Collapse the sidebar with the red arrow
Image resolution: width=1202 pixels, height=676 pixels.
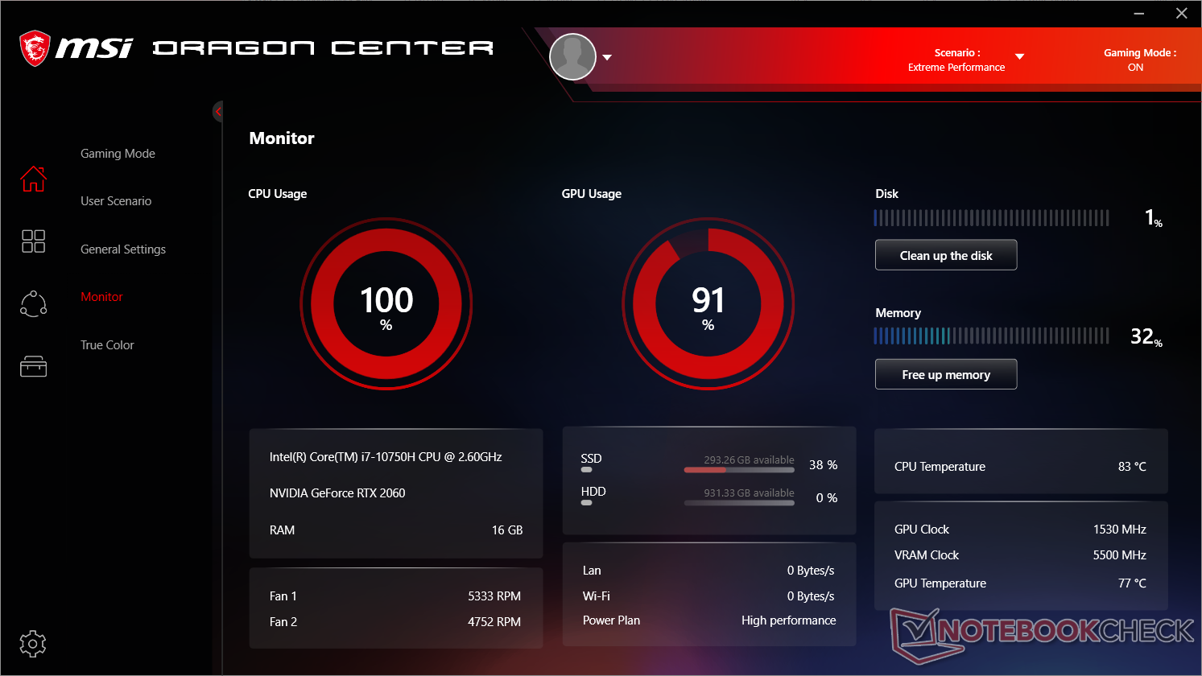coord(217,112)
